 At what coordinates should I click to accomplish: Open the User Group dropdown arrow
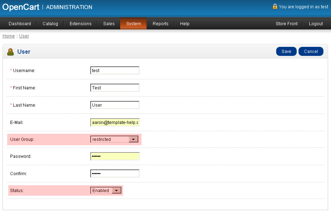click(x=134, y=139)
